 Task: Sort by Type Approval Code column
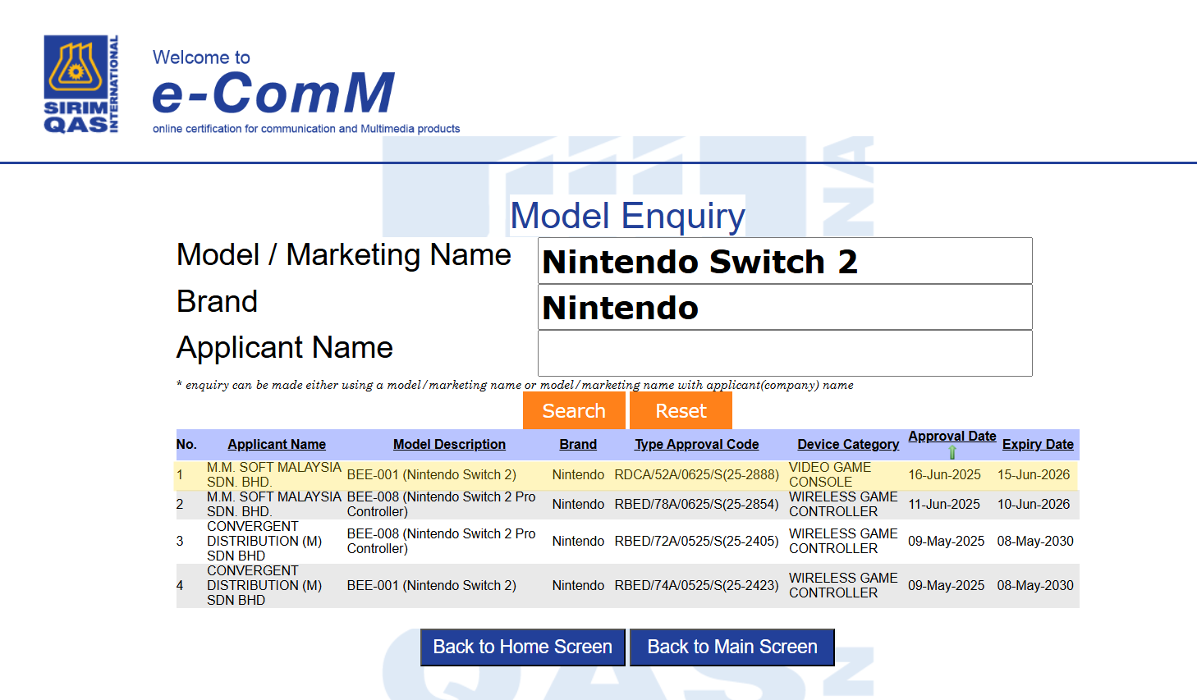696,444
